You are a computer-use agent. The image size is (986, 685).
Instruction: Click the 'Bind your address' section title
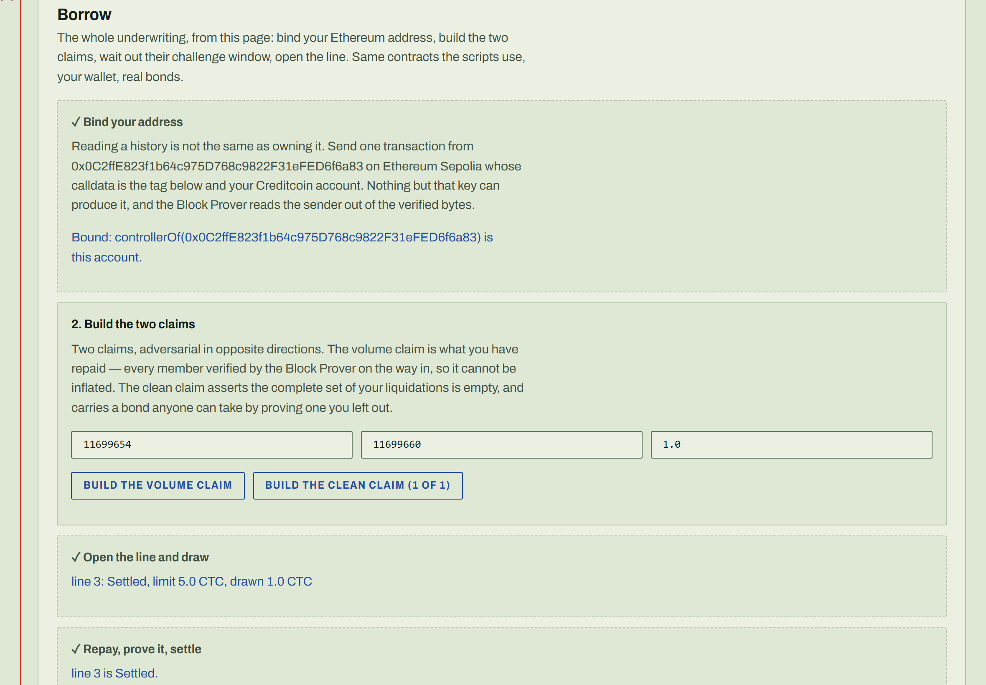point(133,122)
